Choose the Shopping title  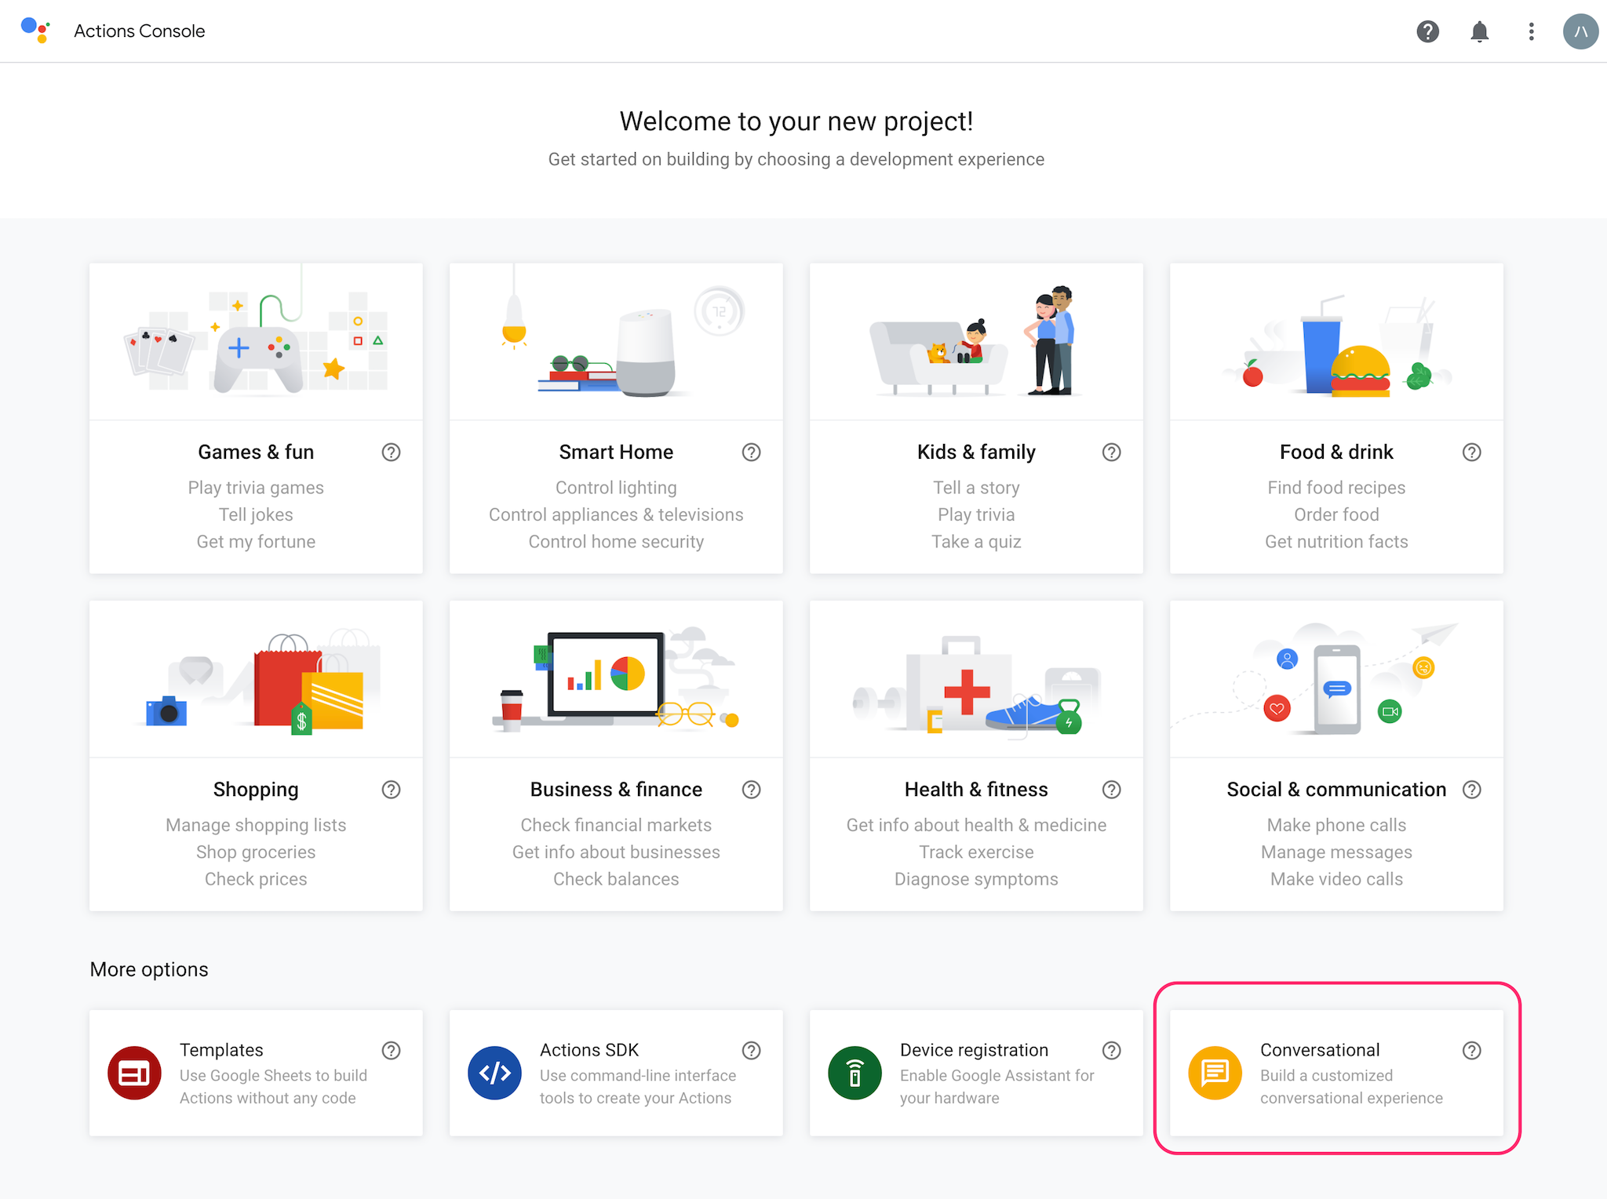[256, 790]
